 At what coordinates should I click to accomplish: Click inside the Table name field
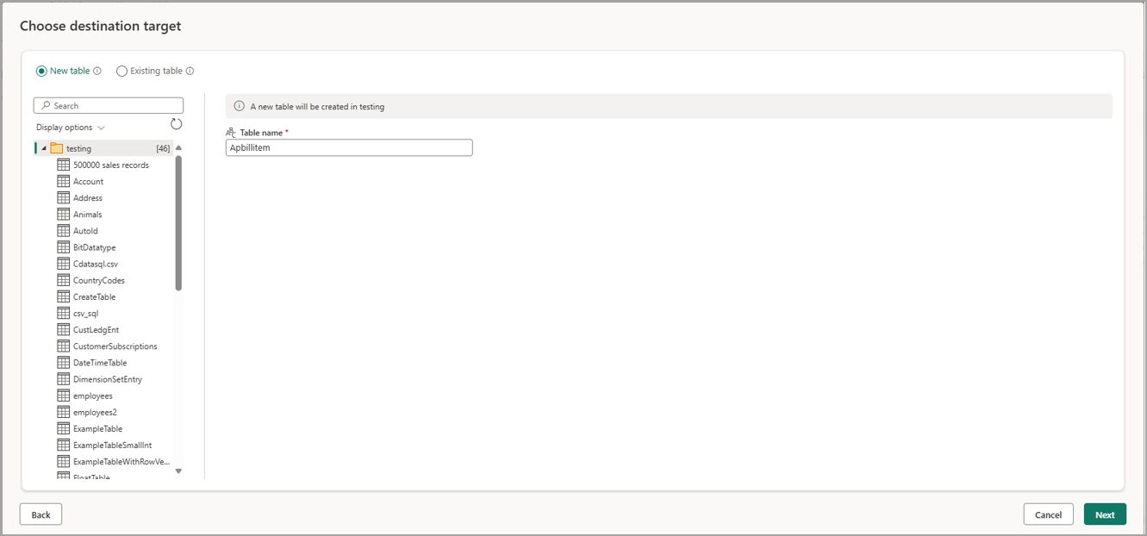coord(348,147)
